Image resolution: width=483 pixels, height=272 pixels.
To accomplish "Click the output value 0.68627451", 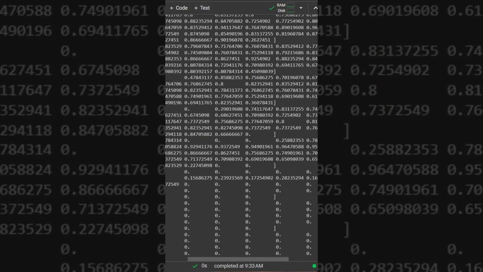I will [229, 115].
